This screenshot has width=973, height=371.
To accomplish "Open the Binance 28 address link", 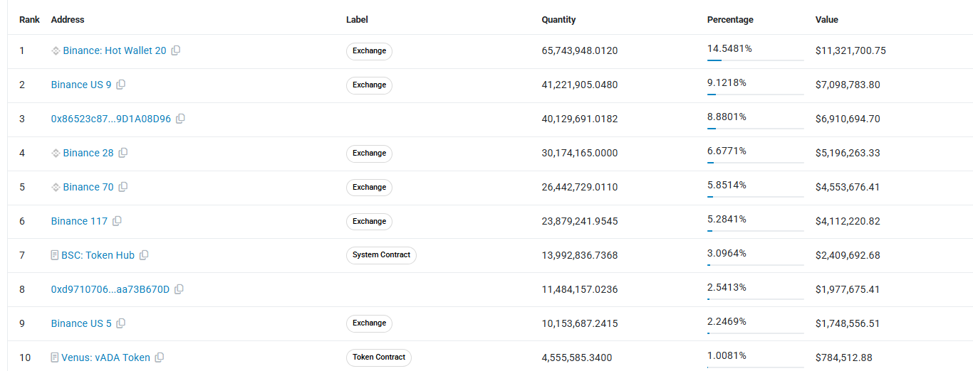I will coord(88,153).
